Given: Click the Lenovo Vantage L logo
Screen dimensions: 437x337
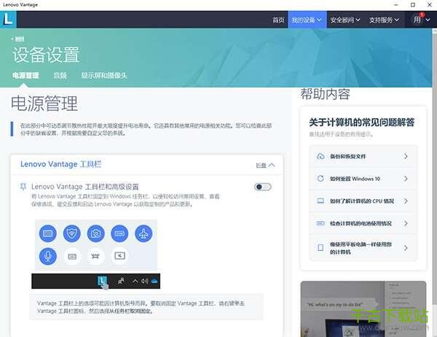Looking at the screenshot, I should click(x=9, y=20).
